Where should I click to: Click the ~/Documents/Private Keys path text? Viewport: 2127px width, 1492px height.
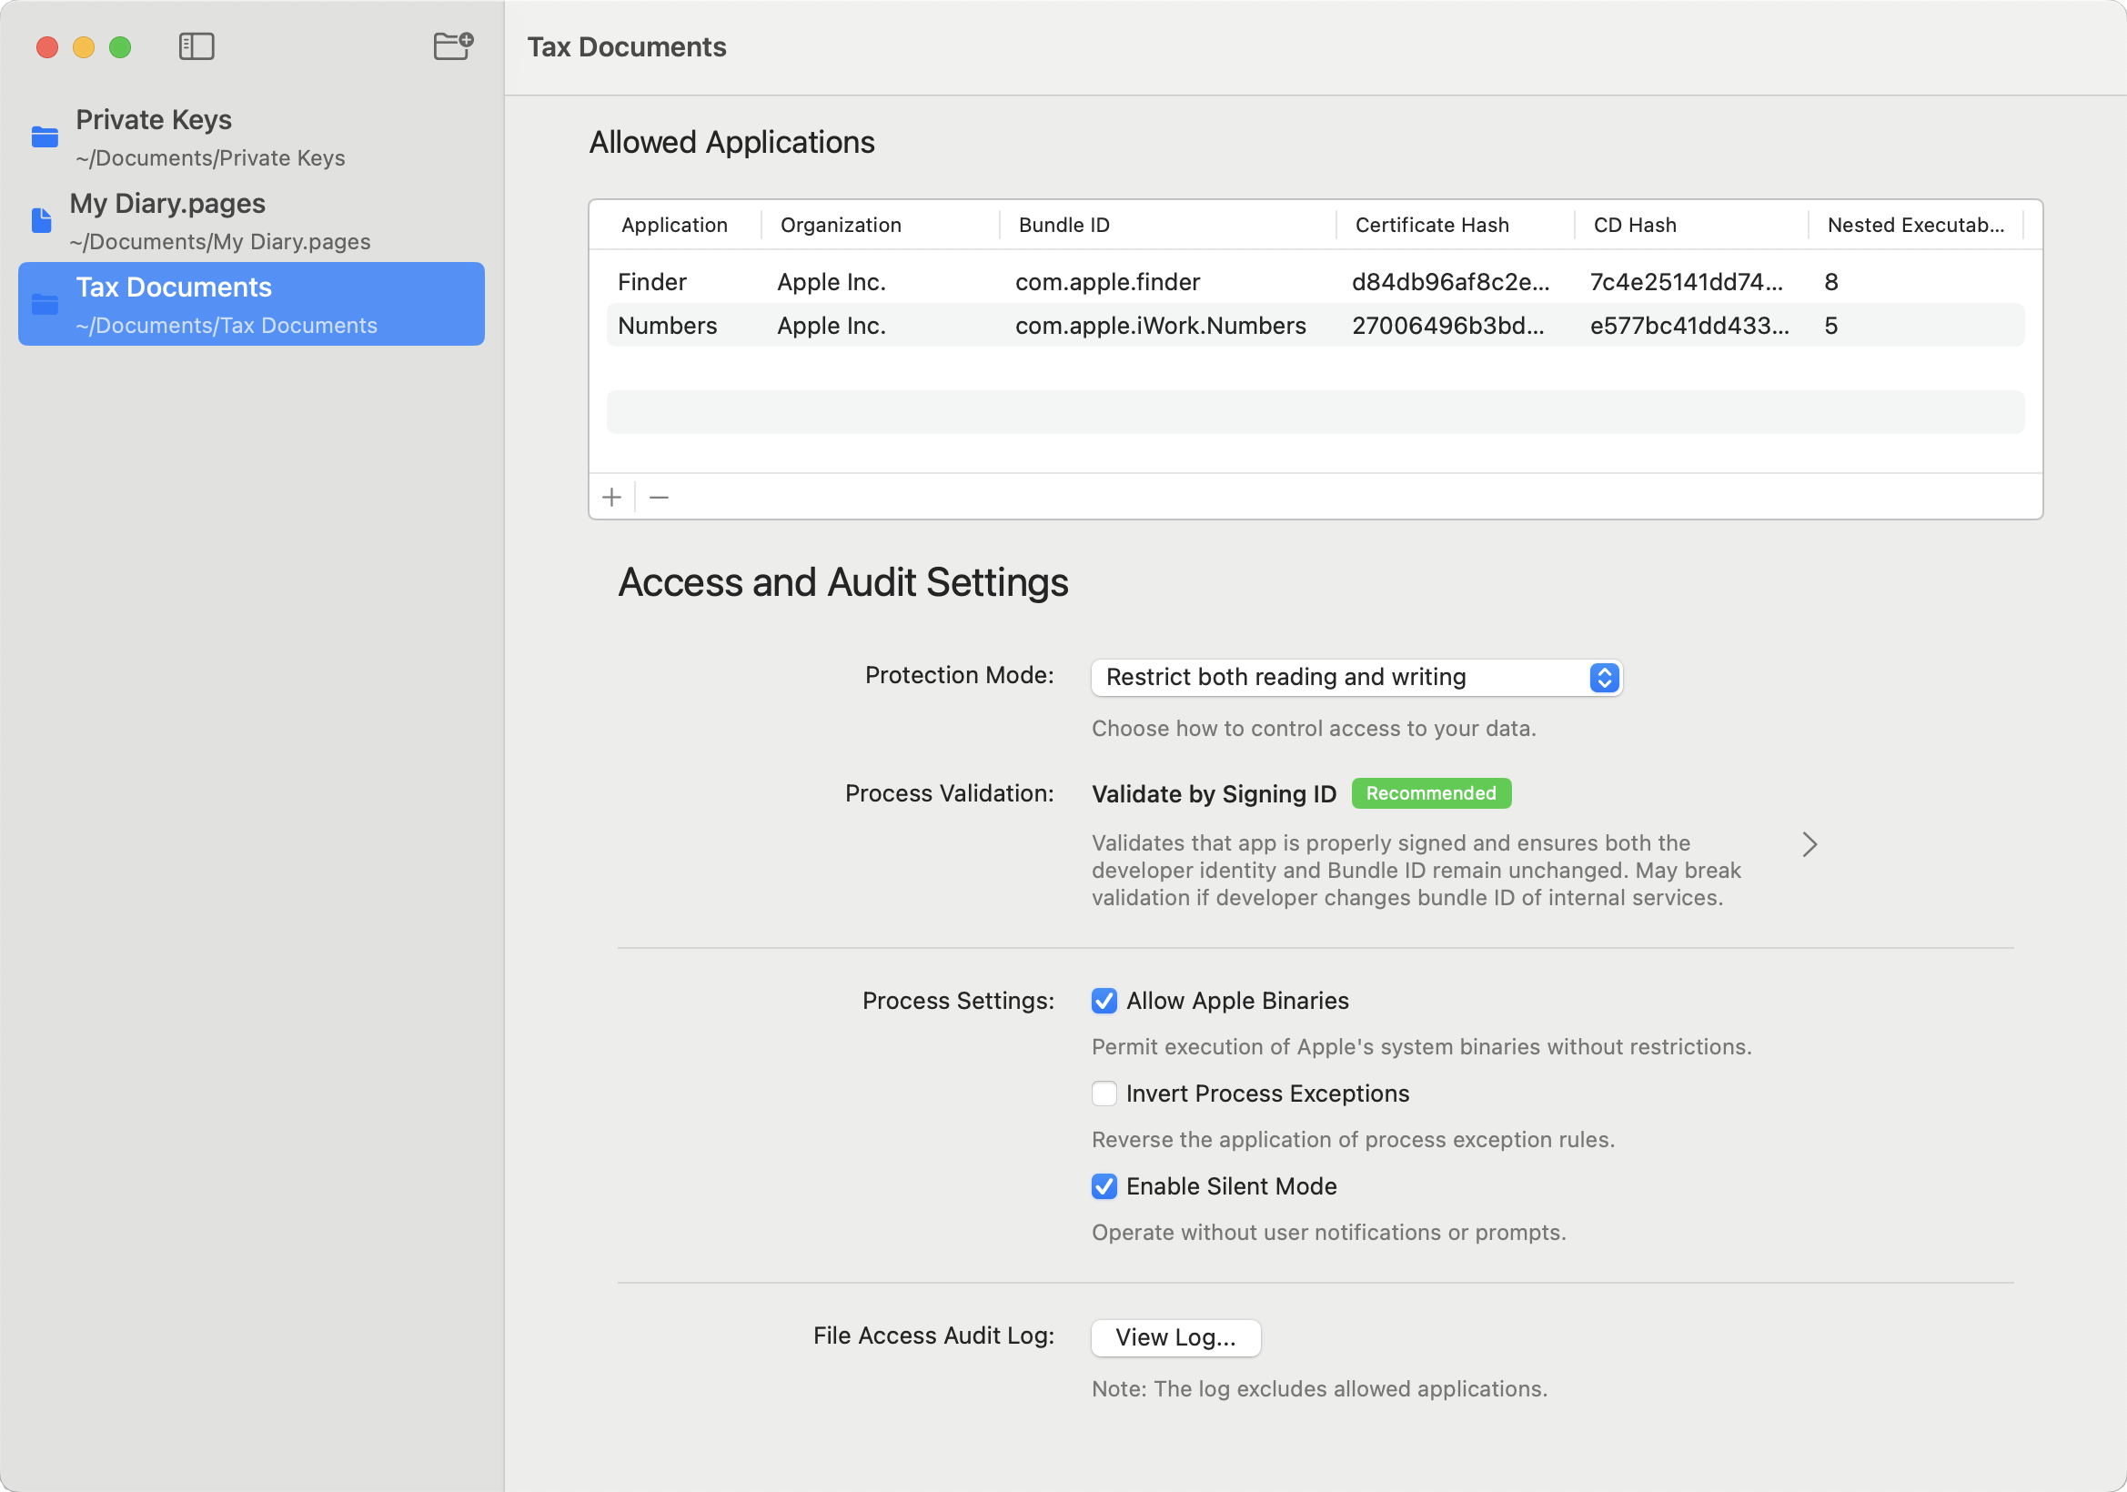pos(210,158)
